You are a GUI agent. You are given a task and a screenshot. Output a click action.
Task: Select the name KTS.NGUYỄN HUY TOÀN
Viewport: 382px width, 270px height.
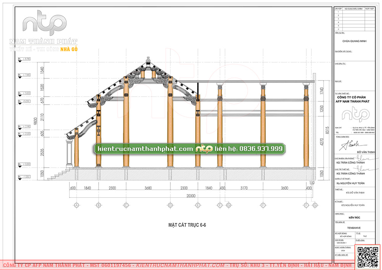353,205
